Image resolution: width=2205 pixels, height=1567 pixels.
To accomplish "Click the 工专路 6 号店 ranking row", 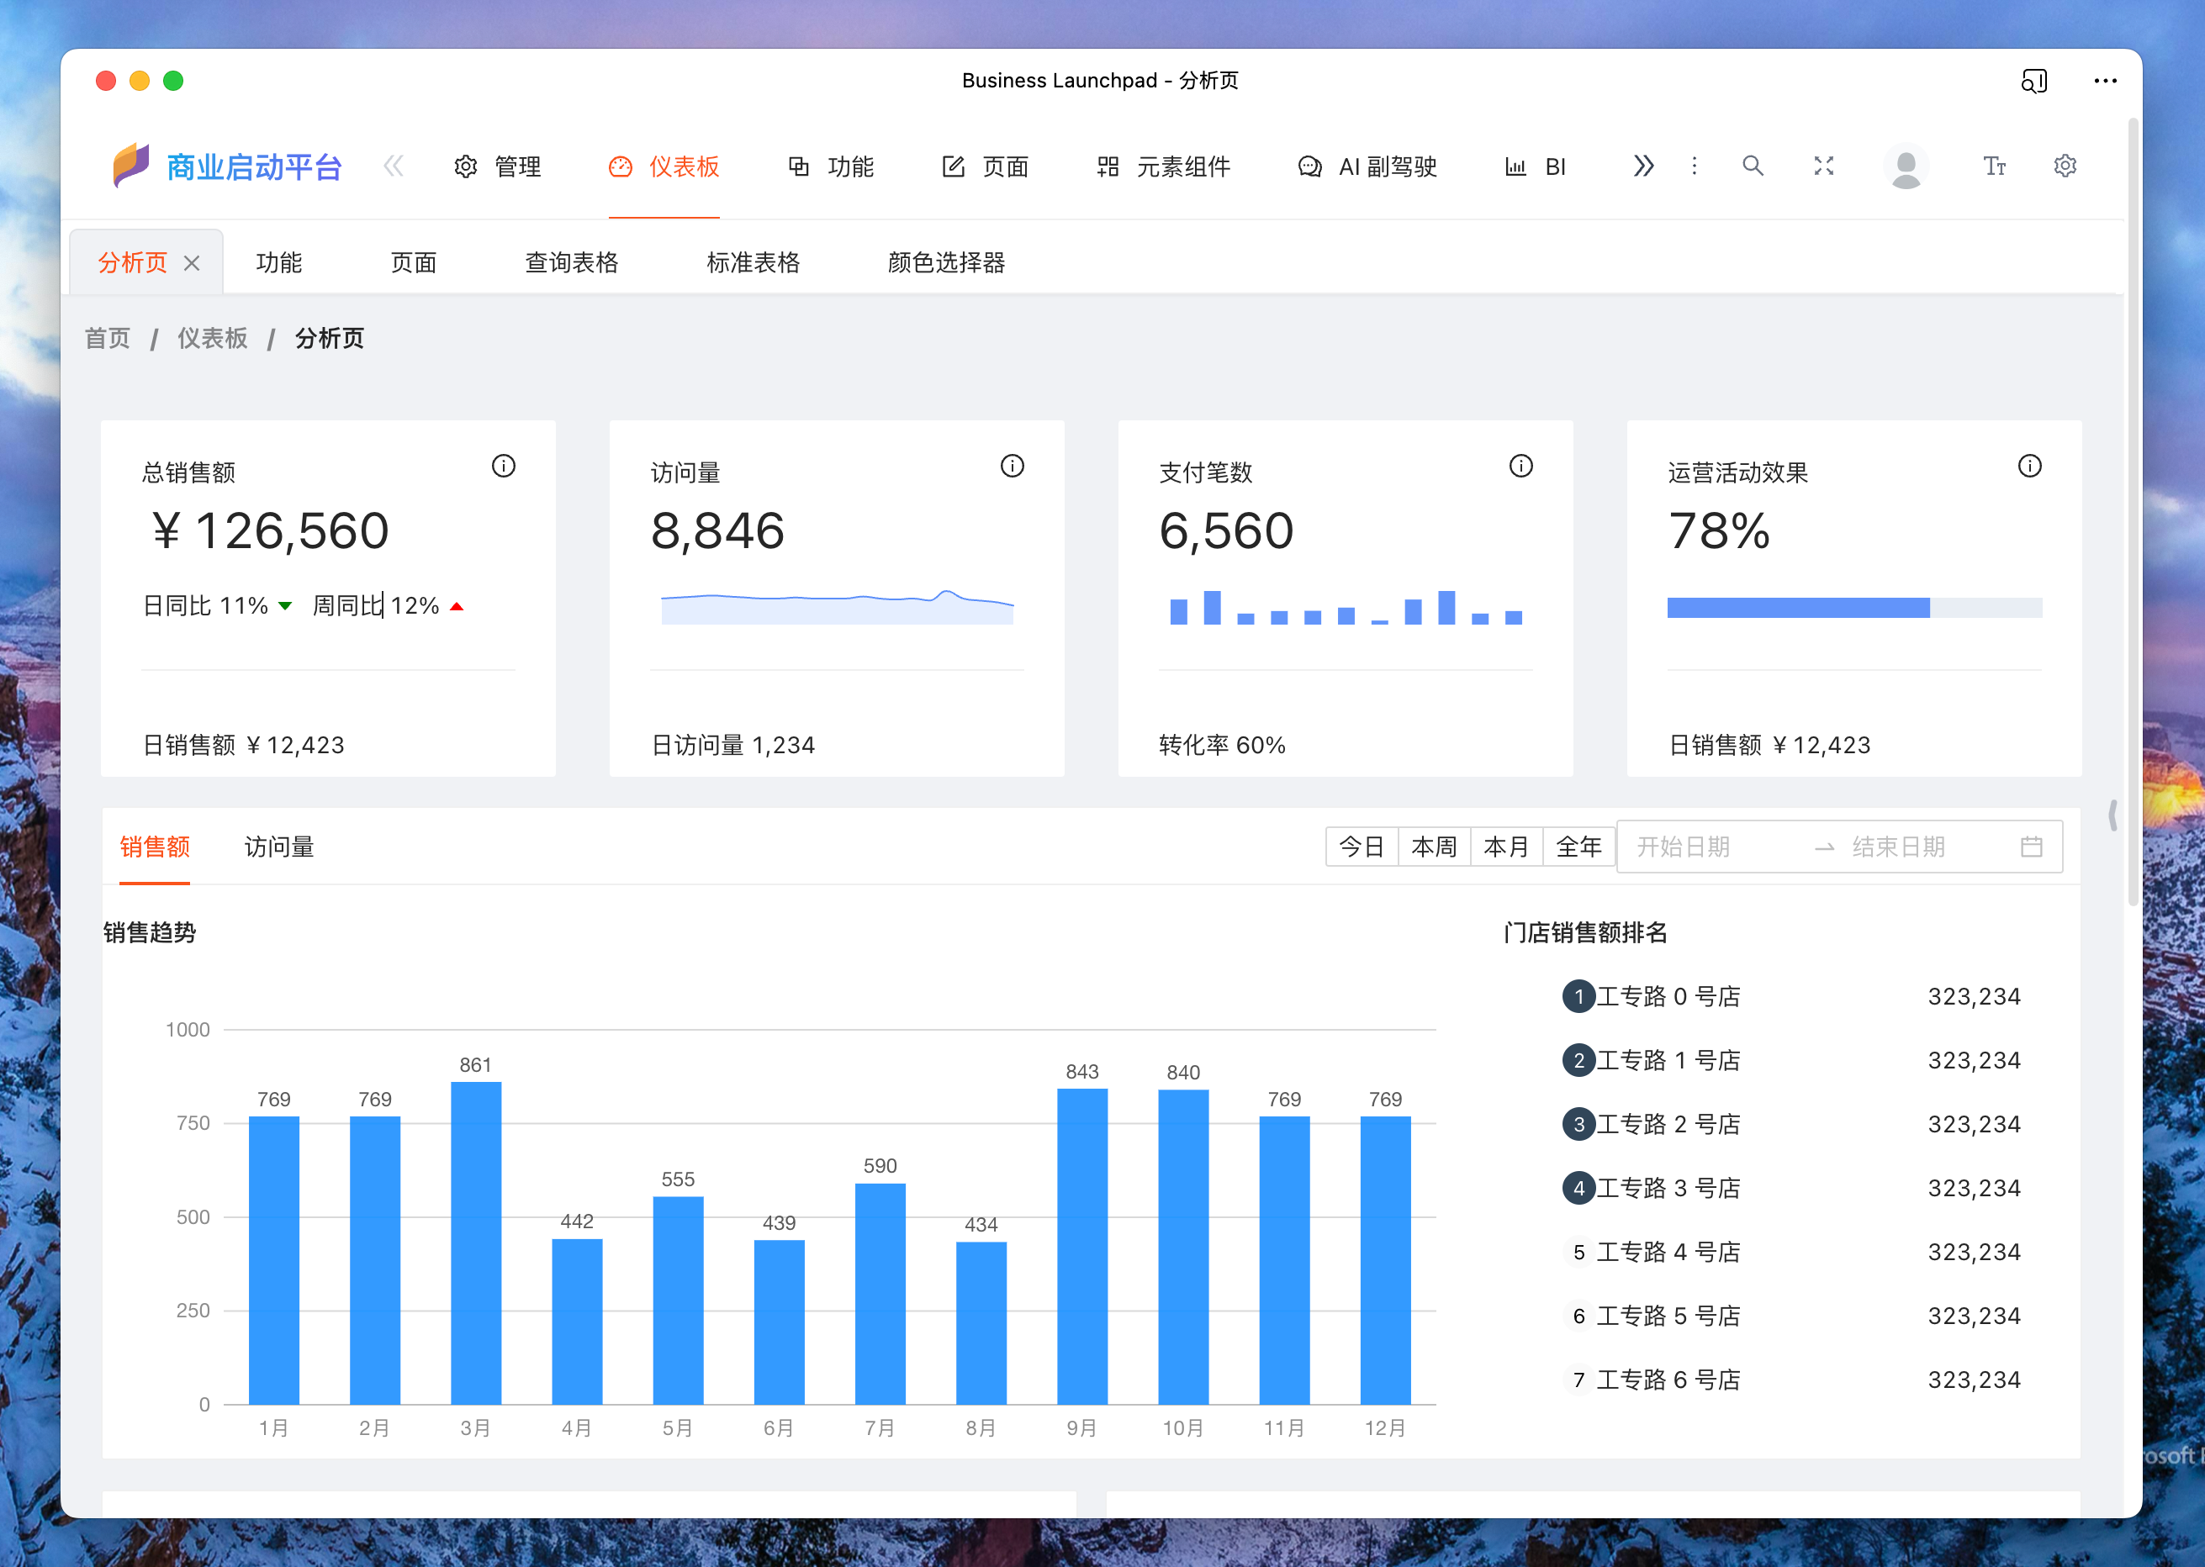I will coord(1791,1380).
